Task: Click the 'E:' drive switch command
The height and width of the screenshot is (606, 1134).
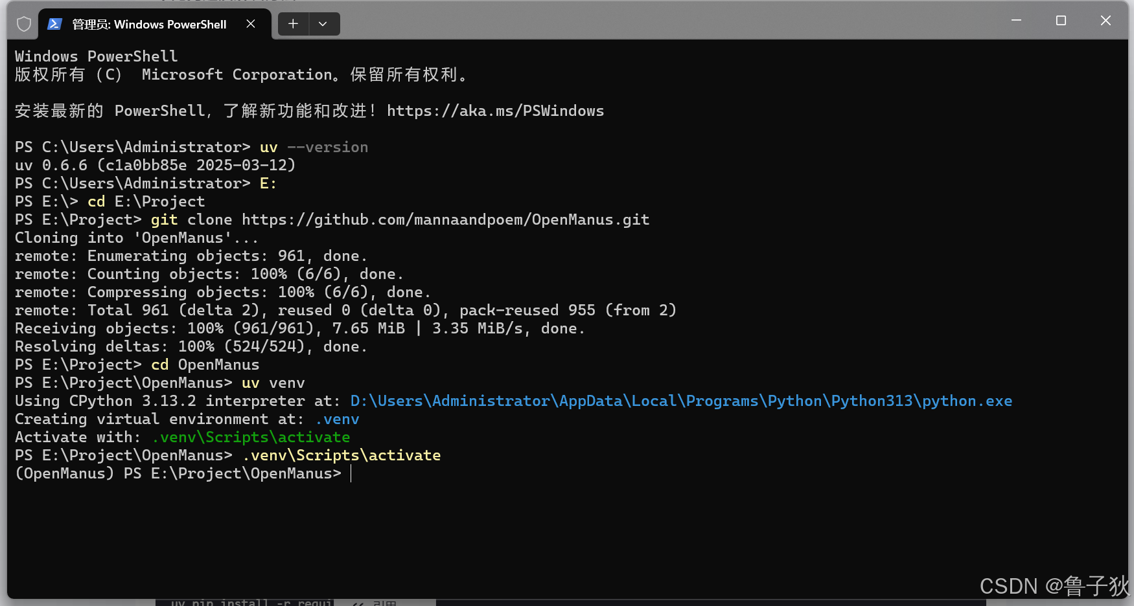Action: [x=268, y=183]
